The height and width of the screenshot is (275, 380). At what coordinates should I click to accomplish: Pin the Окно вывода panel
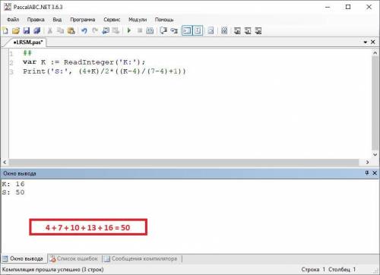(367, 173)
